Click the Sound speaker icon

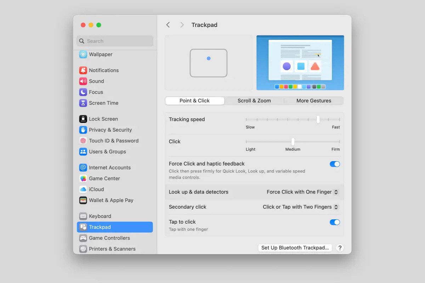coord(83,81)
